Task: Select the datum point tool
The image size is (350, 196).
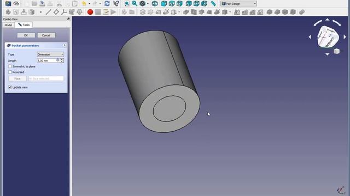Action: 40,12
